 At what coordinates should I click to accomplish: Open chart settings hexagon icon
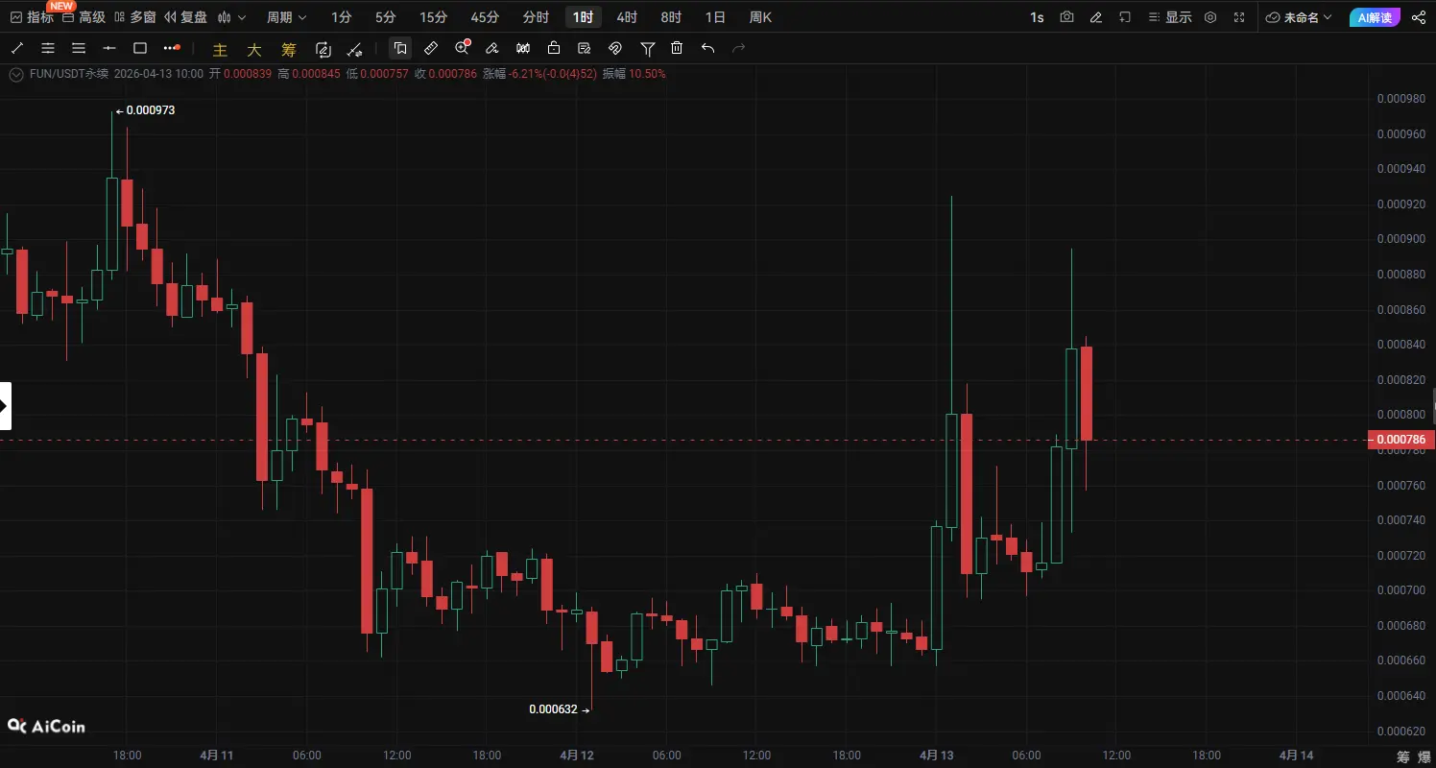click(x=1210, y=17)
